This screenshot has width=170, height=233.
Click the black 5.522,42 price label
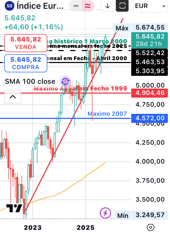[150, 53]
